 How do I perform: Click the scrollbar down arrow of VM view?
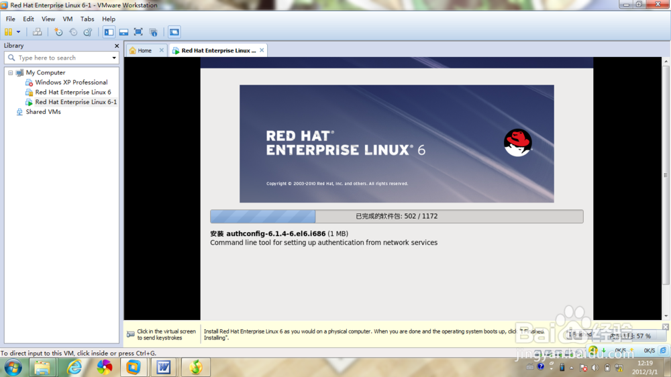coord(666,316)
